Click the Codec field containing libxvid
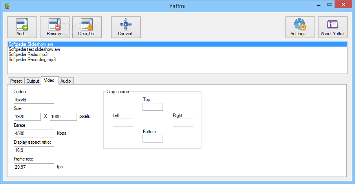The height and width of the screenshot is (184, 355). pyautogui.click(x=34, y=100)
